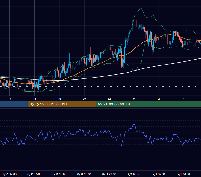The height and width of the screenshot is (177, 201).
Task: Click the 9/1 04:00 time label
Action: tap(184, 174)
